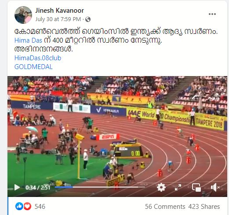The width and height of the screenshot is (229, 215).
Task: View the 423 Shares list
Action: [x=204, y=207]
